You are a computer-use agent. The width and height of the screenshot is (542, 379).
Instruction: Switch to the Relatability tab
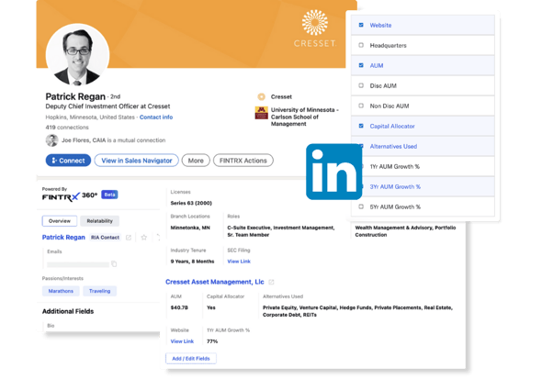pyautogui.click(x=99, y=221)
